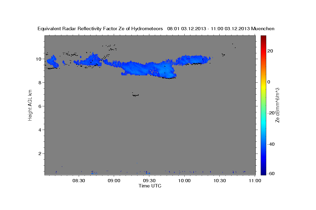This screenshot has height=210, width=316.
Task: Click the 10:00 time tick label
Action: pos(184,181)
